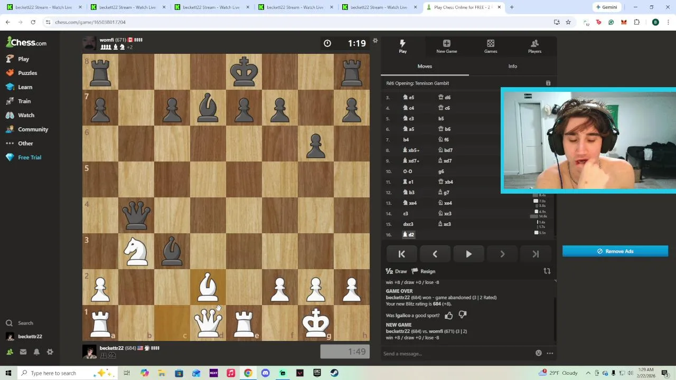
Task: Click the white knight on b3
Action: point(136,251)
